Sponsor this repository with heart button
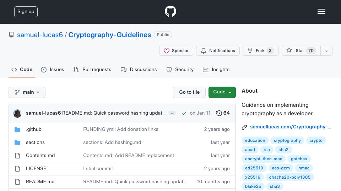This screenshot has height=191, width=341. [x=176, y=51]
